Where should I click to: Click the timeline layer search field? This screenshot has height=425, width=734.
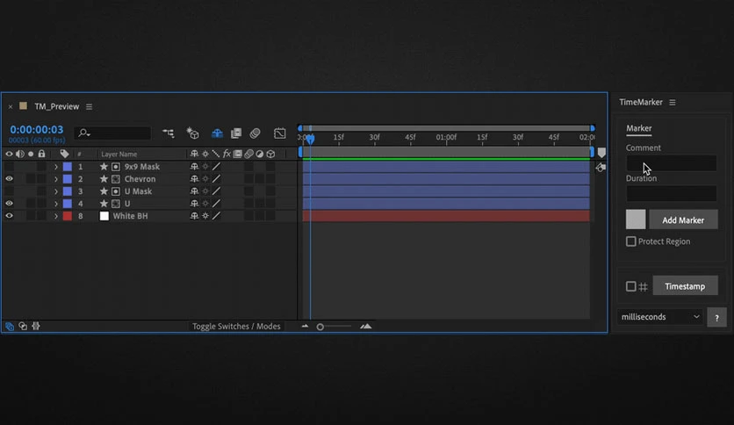click(x=112, y=133)
